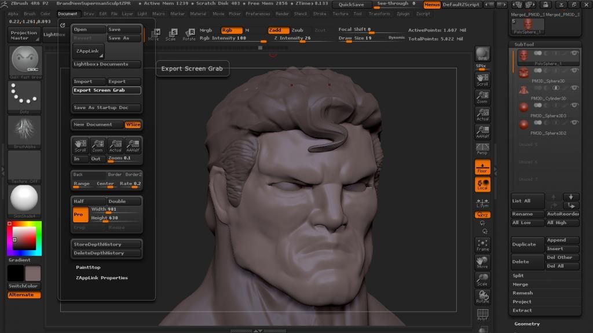
Task: Enable the Zsub mode
Action: click(297, 30)
